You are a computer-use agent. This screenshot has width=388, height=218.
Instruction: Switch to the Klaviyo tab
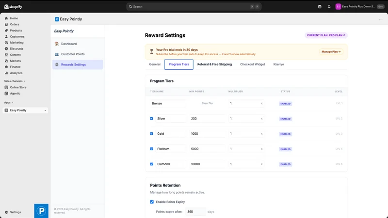(x=278, y=64)
